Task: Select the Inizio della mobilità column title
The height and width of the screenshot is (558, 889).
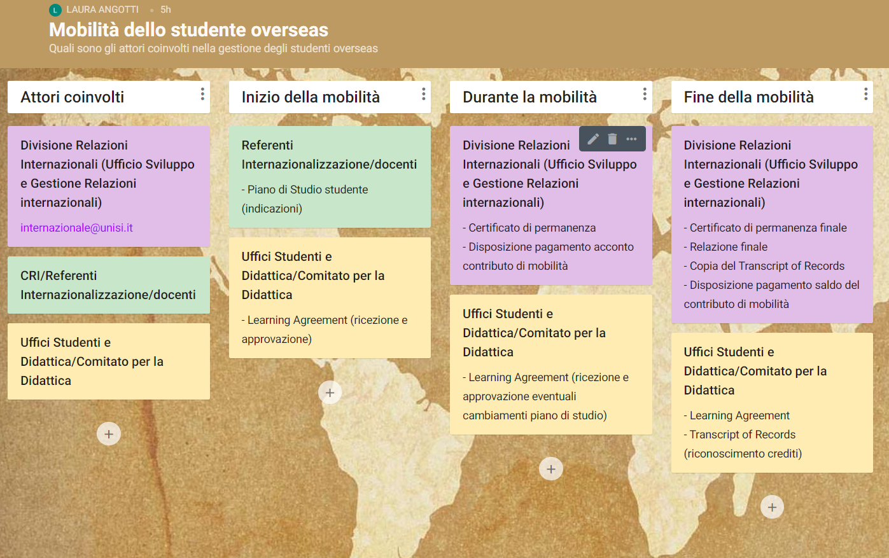Action: coord(311,97)
